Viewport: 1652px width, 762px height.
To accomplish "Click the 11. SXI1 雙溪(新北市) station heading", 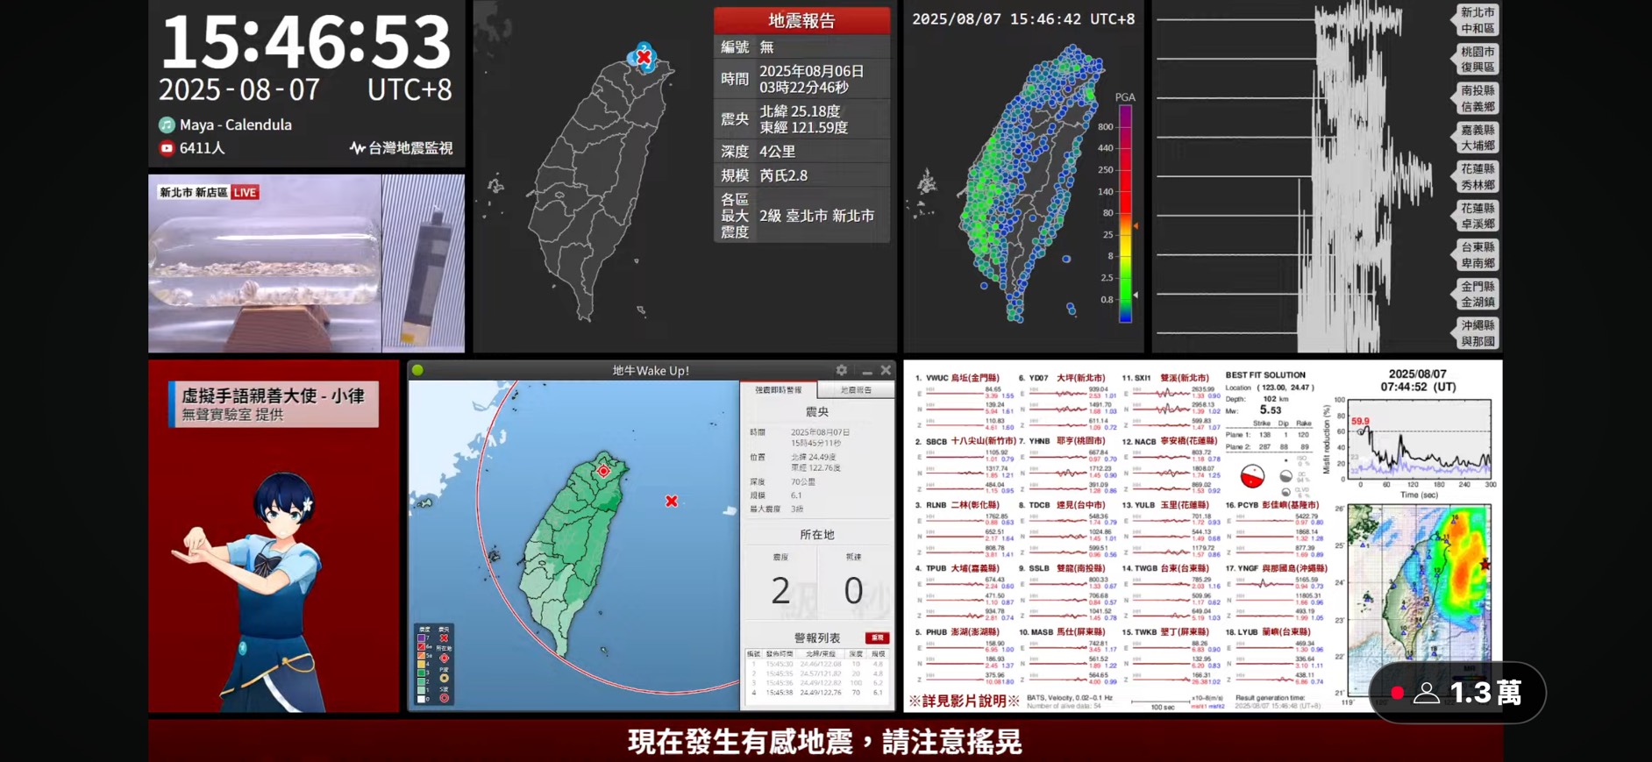I will (1165, 378).
